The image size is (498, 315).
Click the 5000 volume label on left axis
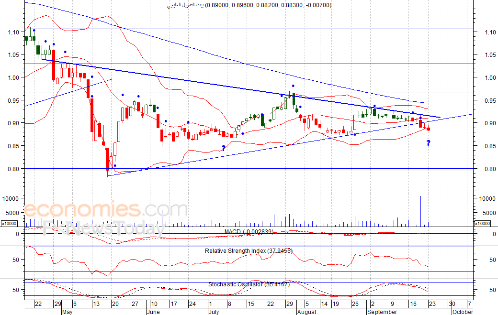[12, 213]
